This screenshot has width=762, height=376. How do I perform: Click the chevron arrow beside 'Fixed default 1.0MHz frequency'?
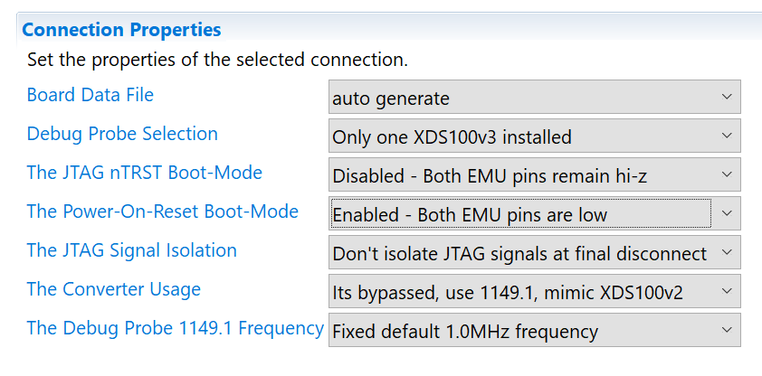(x=727, y=331)
